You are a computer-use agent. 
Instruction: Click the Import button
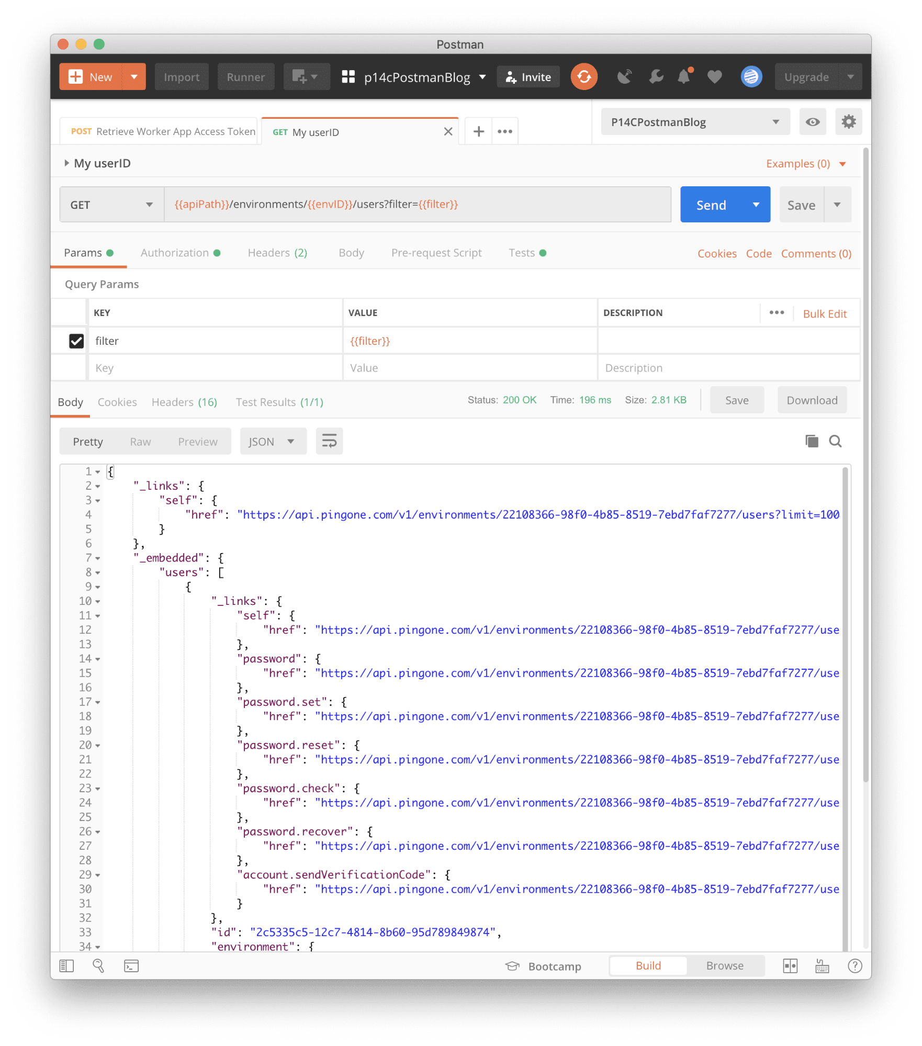point(182,77)
